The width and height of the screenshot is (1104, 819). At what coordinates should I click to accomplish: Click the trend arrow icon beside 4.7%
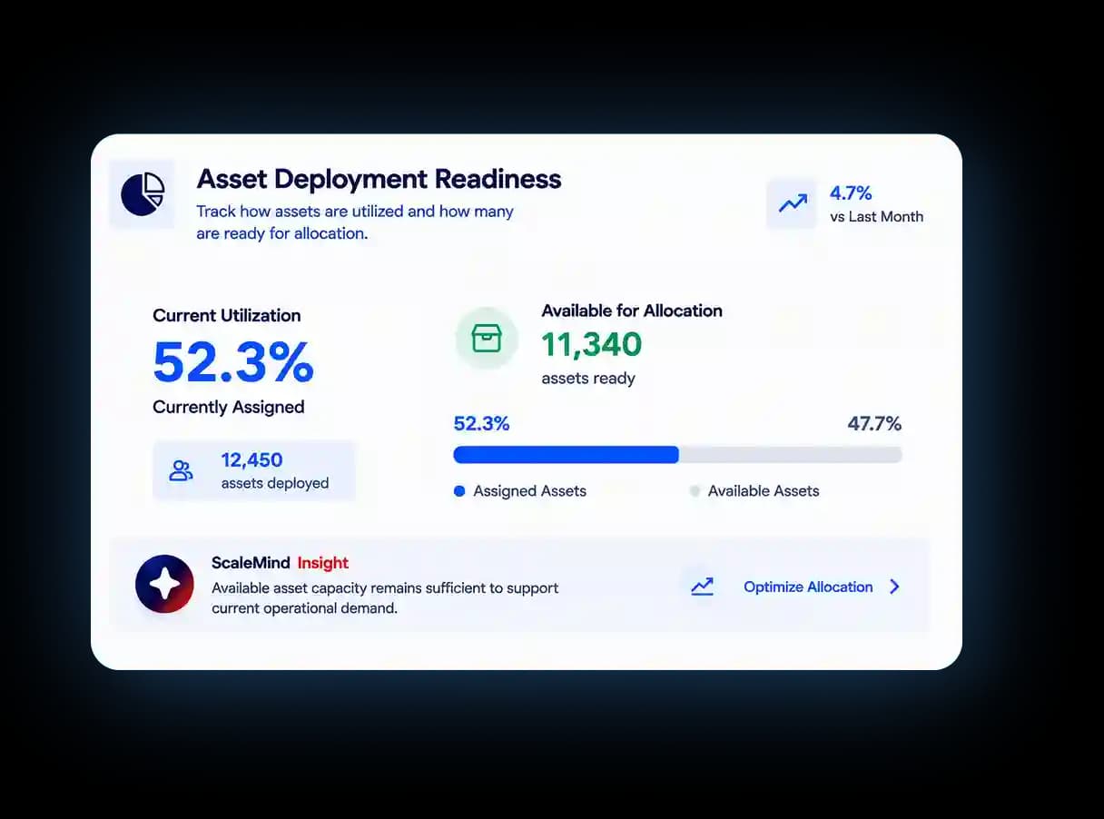[793, 203]
